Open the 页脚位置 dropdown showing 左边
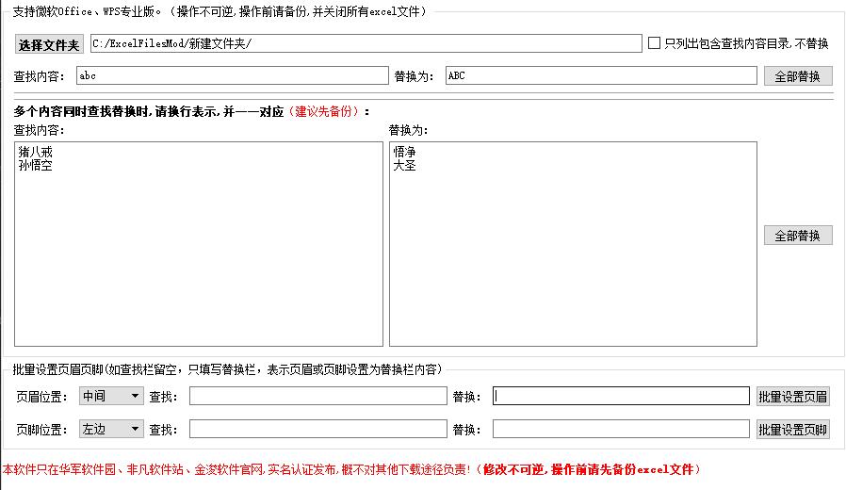The image size is (846, 490). tap(111, 429)
